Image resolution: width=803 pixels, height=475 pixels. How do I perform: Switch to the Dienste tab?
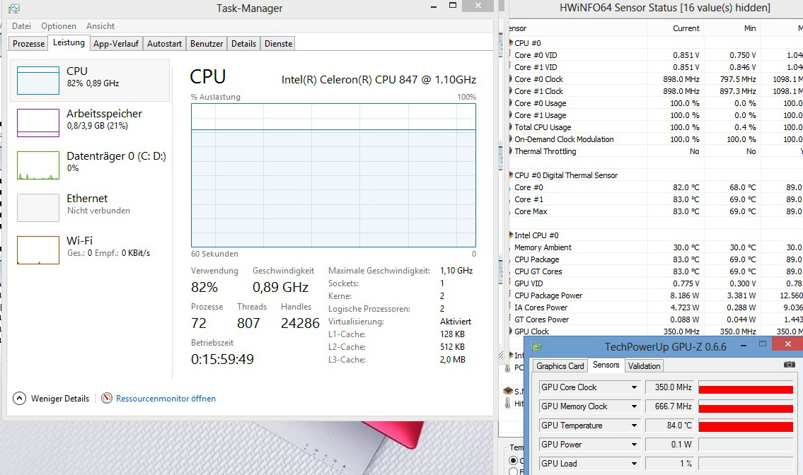[279, 44]
